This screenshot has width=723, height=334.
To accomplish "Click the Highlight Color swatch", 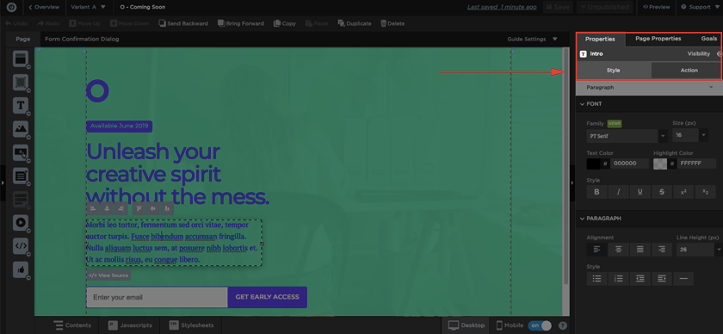I will point(660,164).
